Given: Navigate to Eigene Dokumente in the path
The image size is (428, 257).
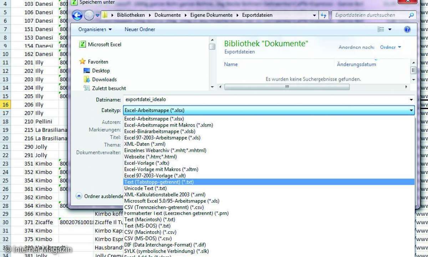Looking at the screenshot, I should pyautogui.click(x=211, y=15).
